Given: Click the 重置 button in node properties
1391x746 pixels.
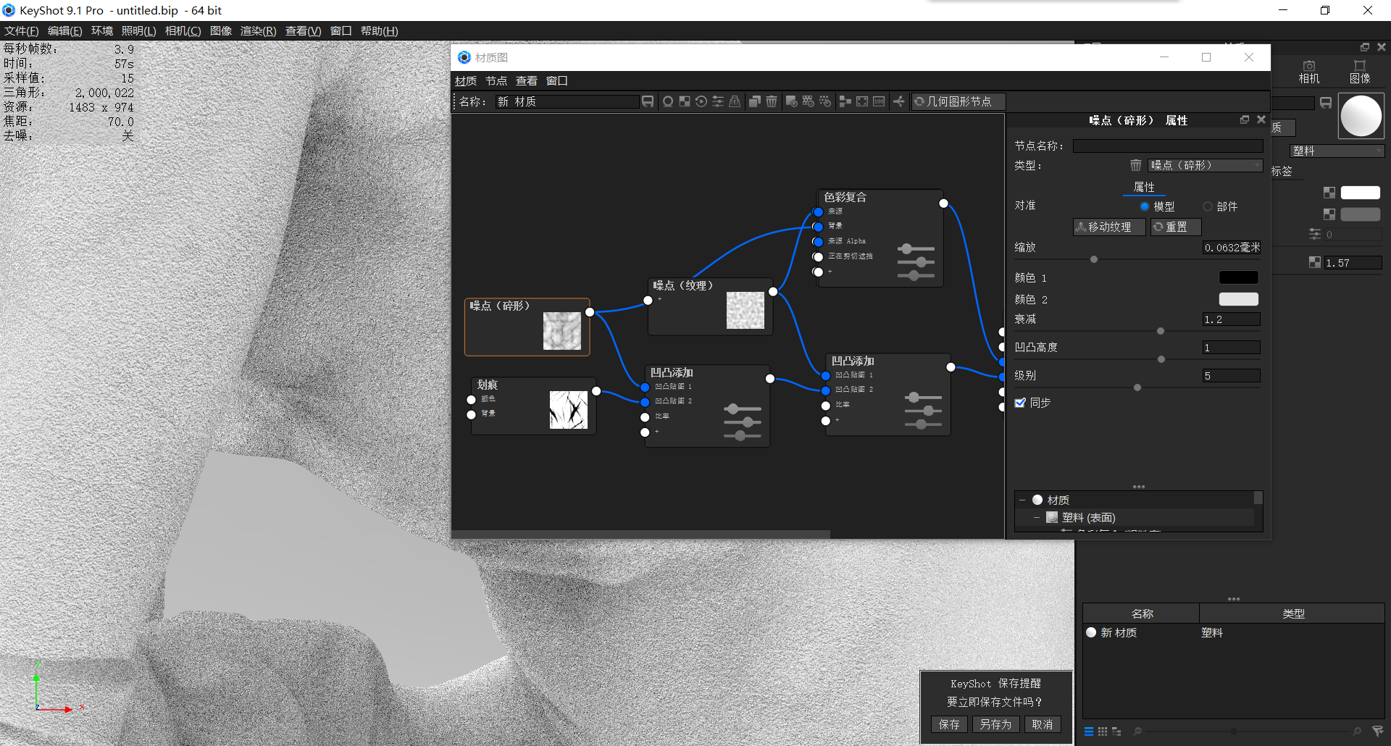Looking at the screenshot, I should coord(1175,227).
